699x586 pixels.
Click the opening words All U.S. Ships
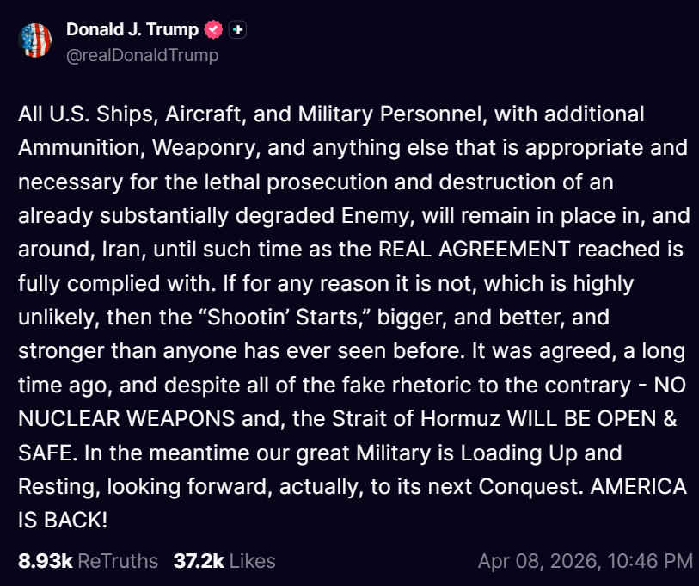[x=79, y=114]
